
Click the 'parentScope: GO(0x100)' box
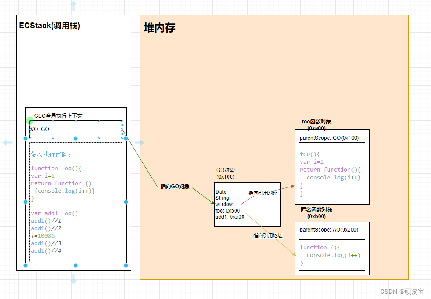(332, 138)
